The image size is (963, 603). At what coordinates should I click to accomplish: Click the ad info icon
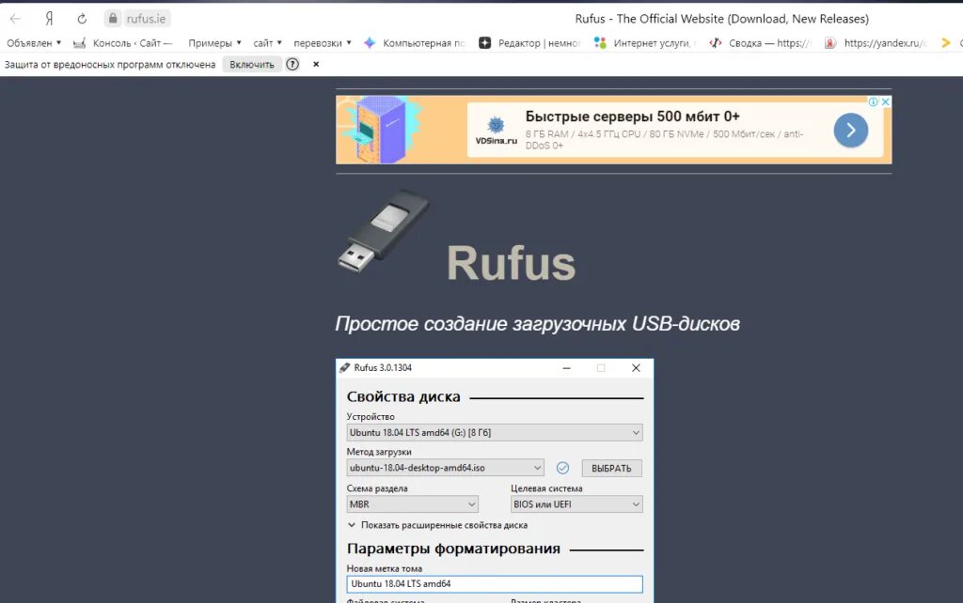(873, 101)
